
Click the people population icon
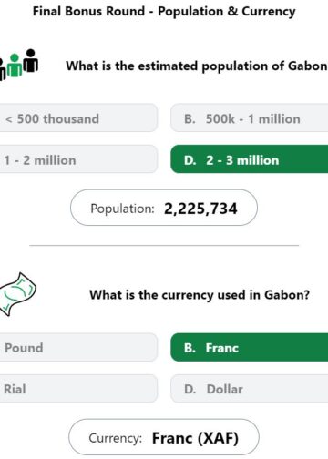click(19, 65)
